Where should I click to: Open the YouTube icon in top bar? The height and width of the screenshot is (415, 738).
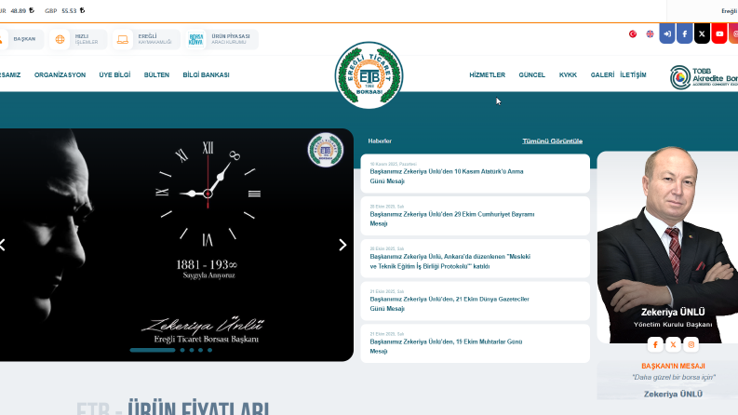pos(719,33)
